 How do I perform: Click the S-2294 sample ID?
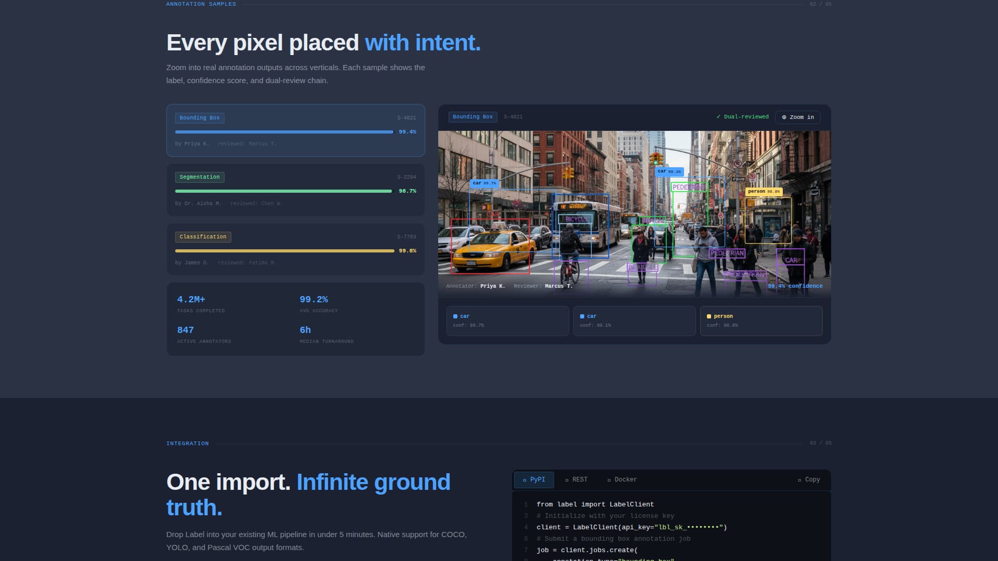(x=406, y=177)
